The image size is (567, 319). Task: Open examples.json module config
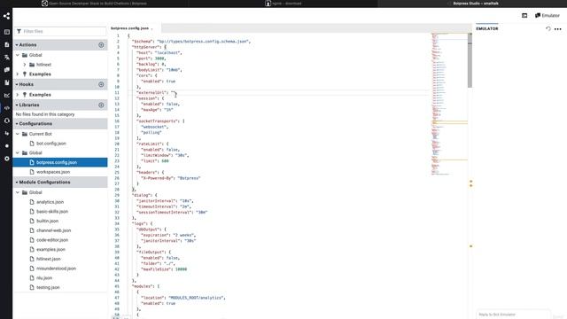[x=50, y=250]
